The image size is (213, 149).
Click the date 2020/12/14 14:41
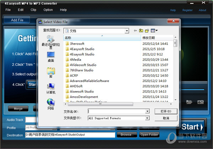click(155, 44)
